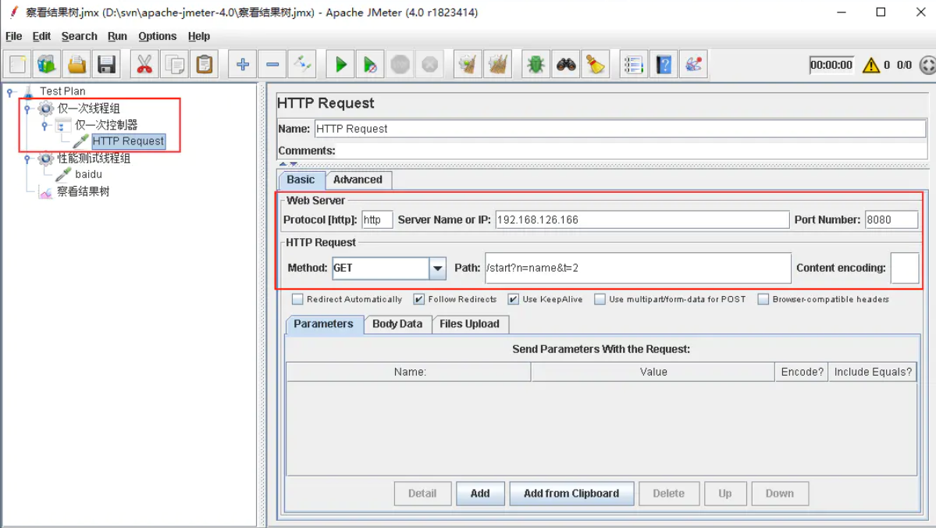Collapse the 仅一次线程组 tree node
This screenshot has height=528, width=936.
(27, 109)
